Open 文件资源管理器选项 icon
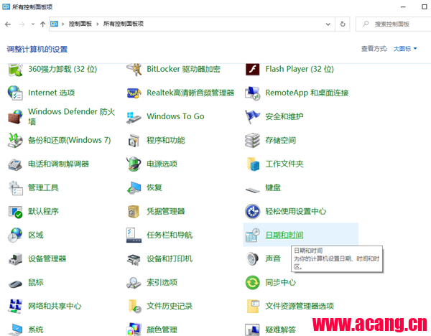The width and height of the screenshot is (431, 336). click(253, 307)
